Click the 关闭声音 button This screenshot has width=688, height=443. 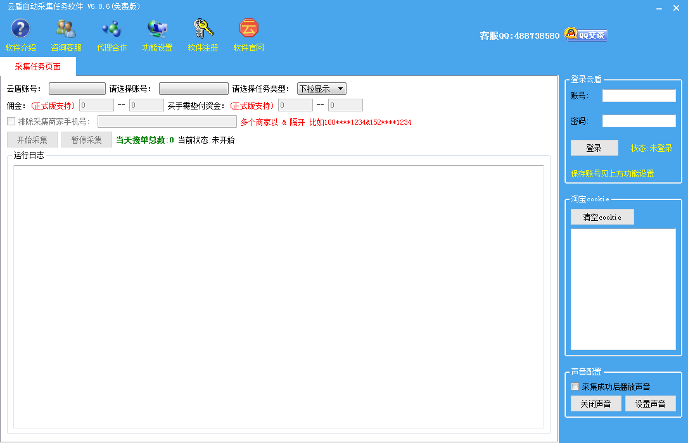[x=596, y=404]
